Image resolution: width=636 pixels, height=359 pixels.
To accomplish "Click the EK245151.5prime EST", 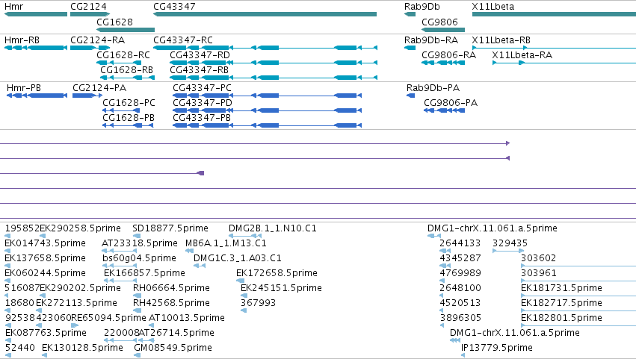I will pyautogui.click(x=244, y=296).
